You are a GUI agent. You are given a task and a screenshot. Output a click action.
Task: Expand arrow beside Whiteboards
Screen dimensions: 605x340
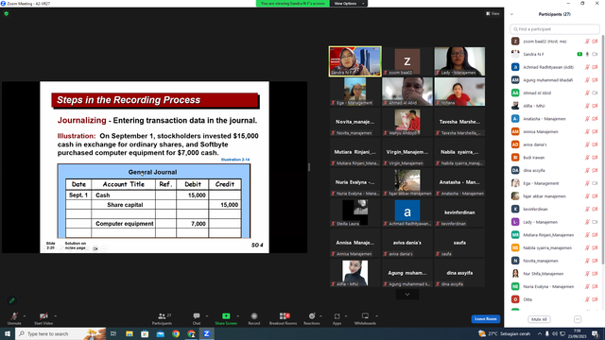376,316
